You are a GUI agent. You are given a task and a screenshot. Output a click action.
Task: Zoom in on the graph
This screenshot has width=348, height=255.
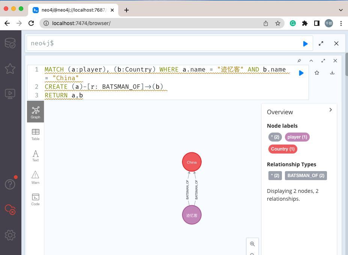point(252,244)
